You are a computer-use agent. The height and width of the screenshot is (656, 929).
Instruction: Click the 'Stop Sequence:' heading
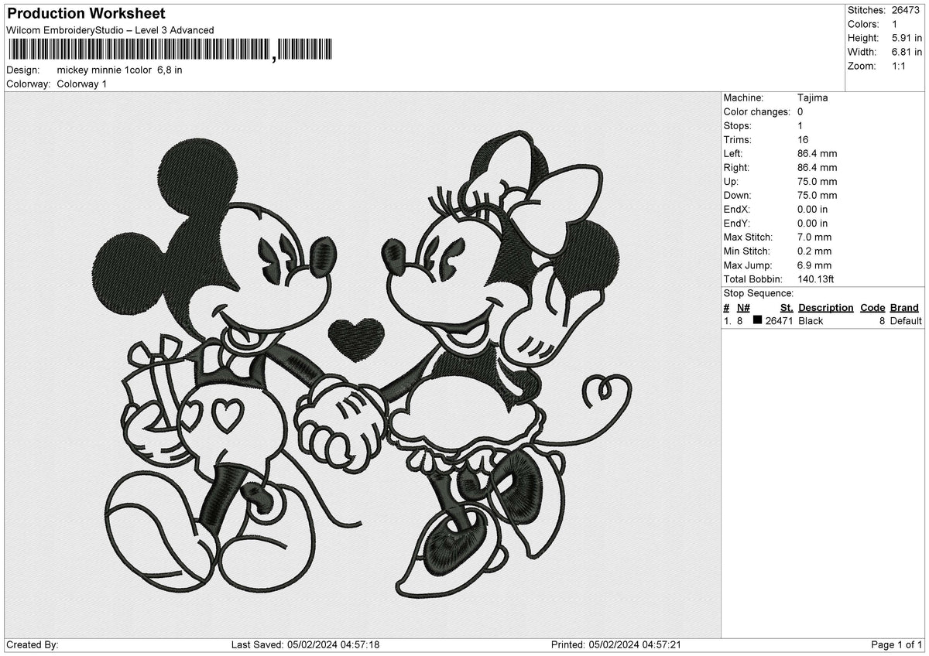tap(758, 293)
